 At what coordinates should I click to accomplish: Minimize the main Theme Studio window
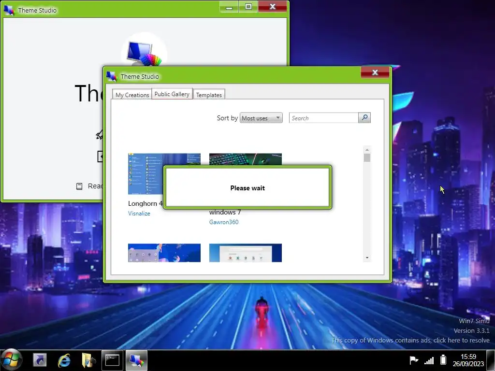point(229,7)
